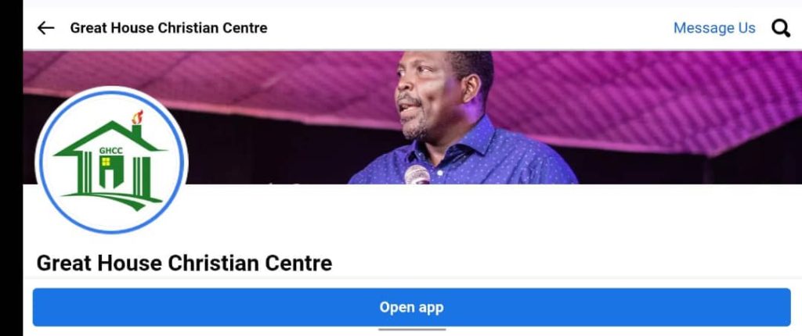Open the GHCC profile picture
Screen dimensions: 802x336
(x=111, y=162)
